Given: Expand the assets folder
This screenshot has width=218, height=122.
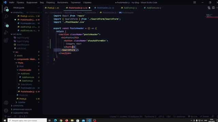Looking at the screenshot, I should click(15, 56).
